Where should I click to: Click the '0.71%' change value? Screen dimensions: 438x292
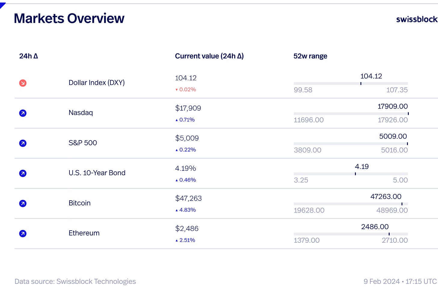[187, 120]
